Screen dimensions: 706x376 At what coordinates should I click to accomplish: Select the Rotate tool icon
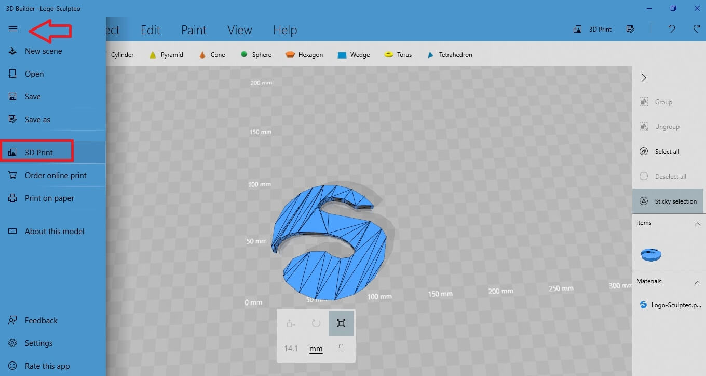point(316,324)
